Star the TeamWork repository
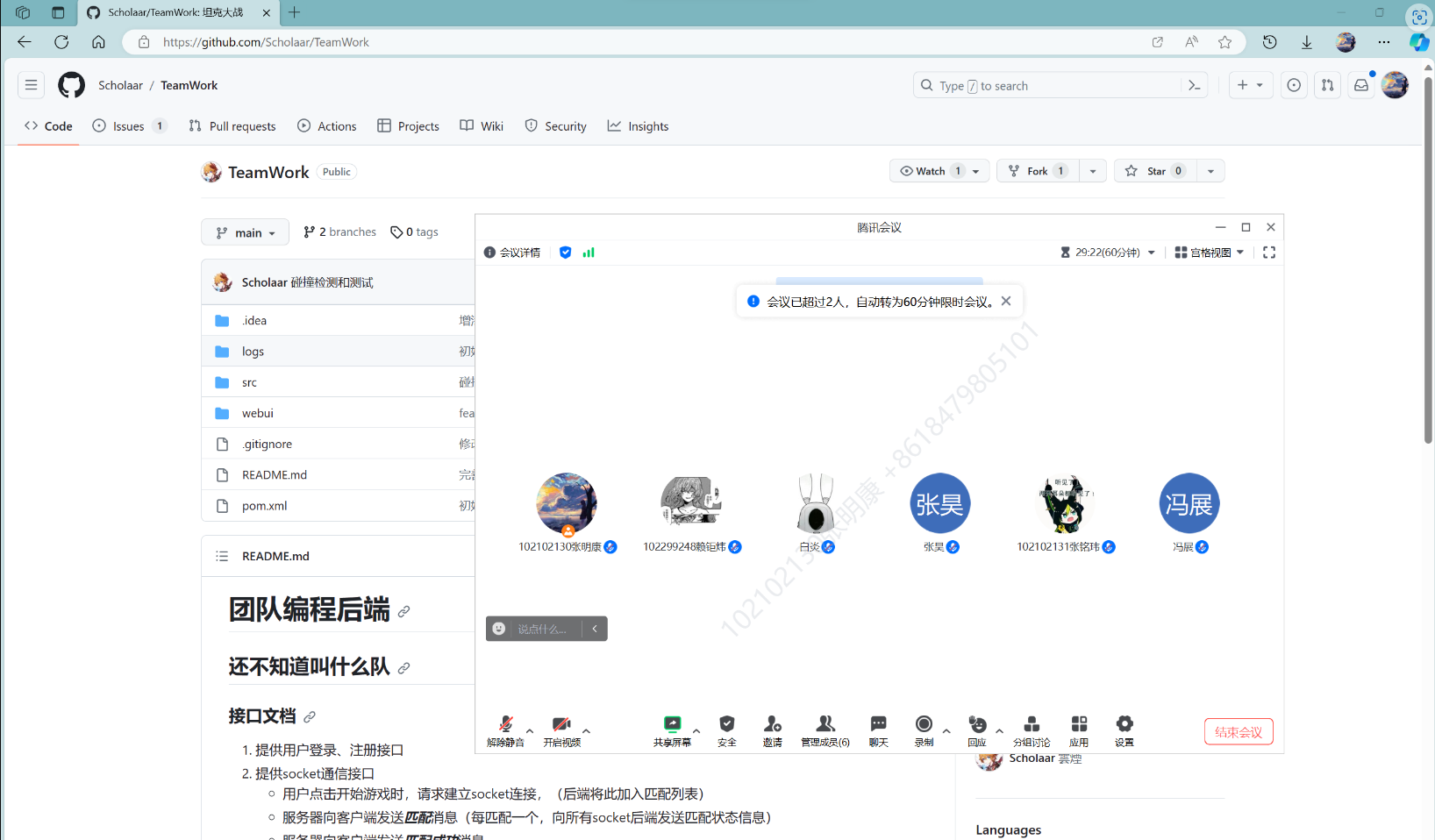The image size is (1435, 840). (x=1155, y=171)
